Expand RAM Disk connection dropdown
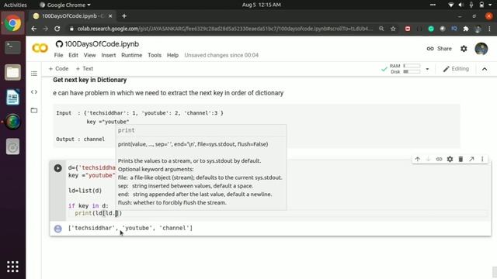 (427, 69)
